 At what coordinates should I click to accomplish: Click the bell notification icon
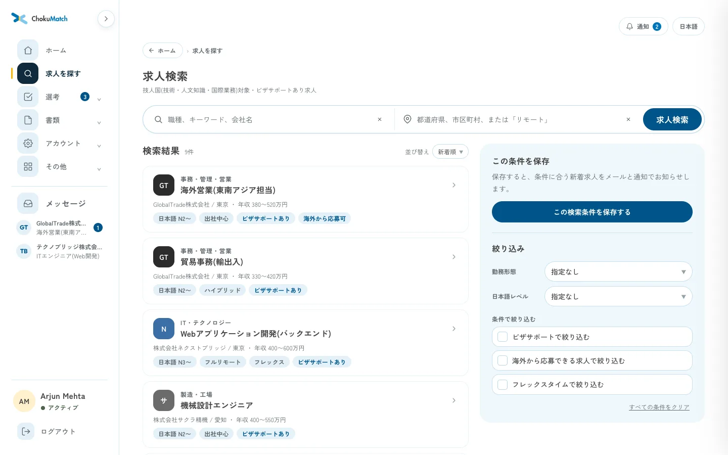[629, 26]
